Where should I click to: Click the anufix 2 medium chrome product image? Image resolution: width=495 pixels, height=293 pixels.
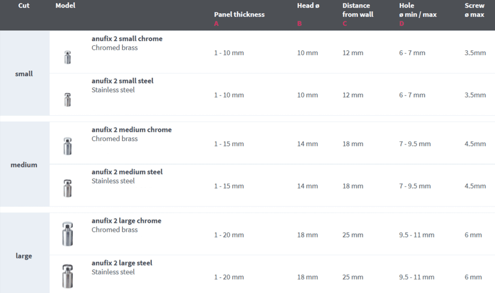[67, 146]
